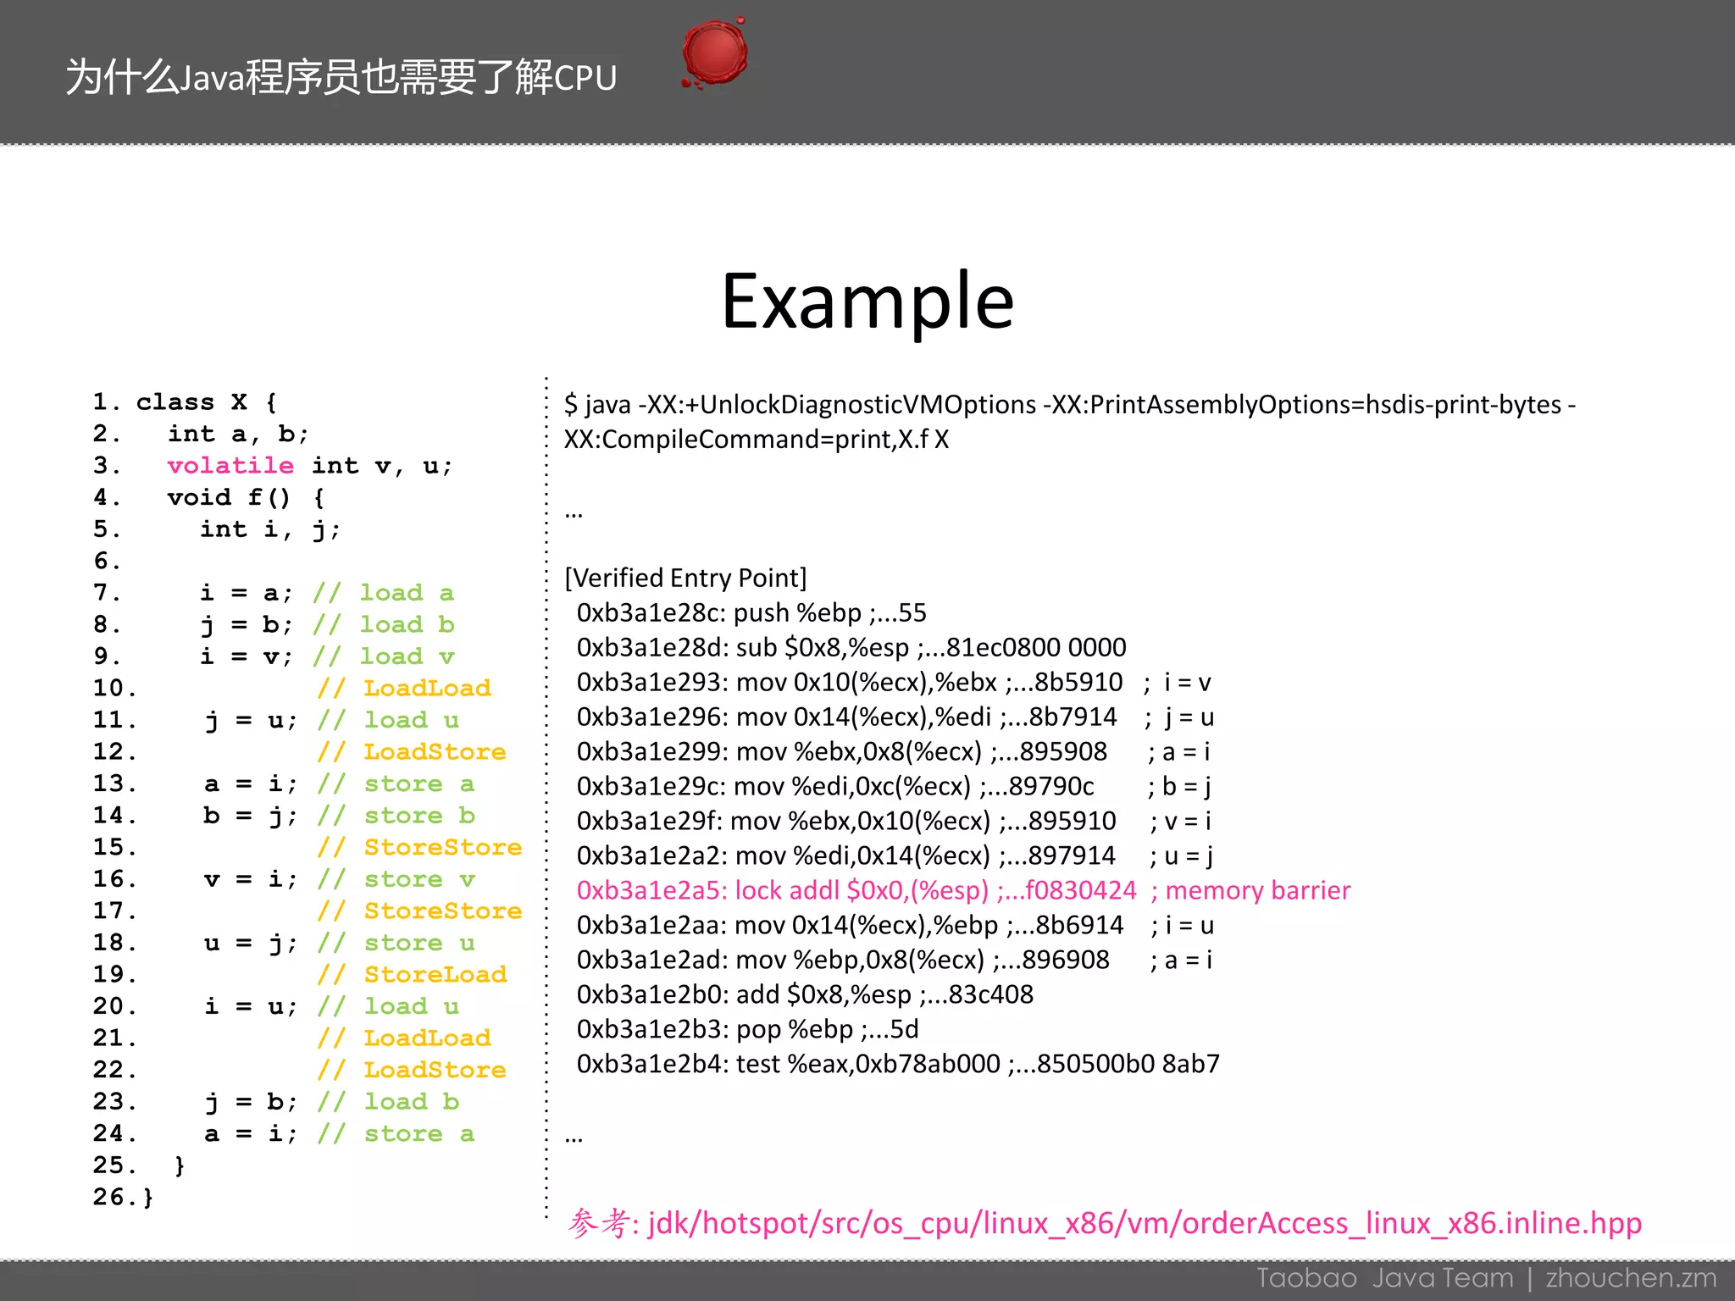Click line 8 'j = b; // load b'
Screen dimensions: 1735x1301
(x=274, y=625)
